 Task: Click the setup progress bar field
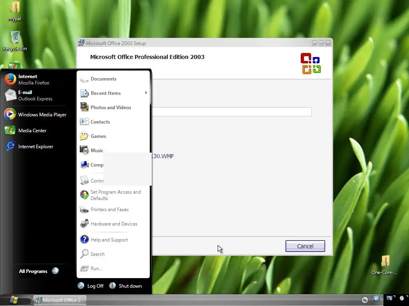[232, 112]
